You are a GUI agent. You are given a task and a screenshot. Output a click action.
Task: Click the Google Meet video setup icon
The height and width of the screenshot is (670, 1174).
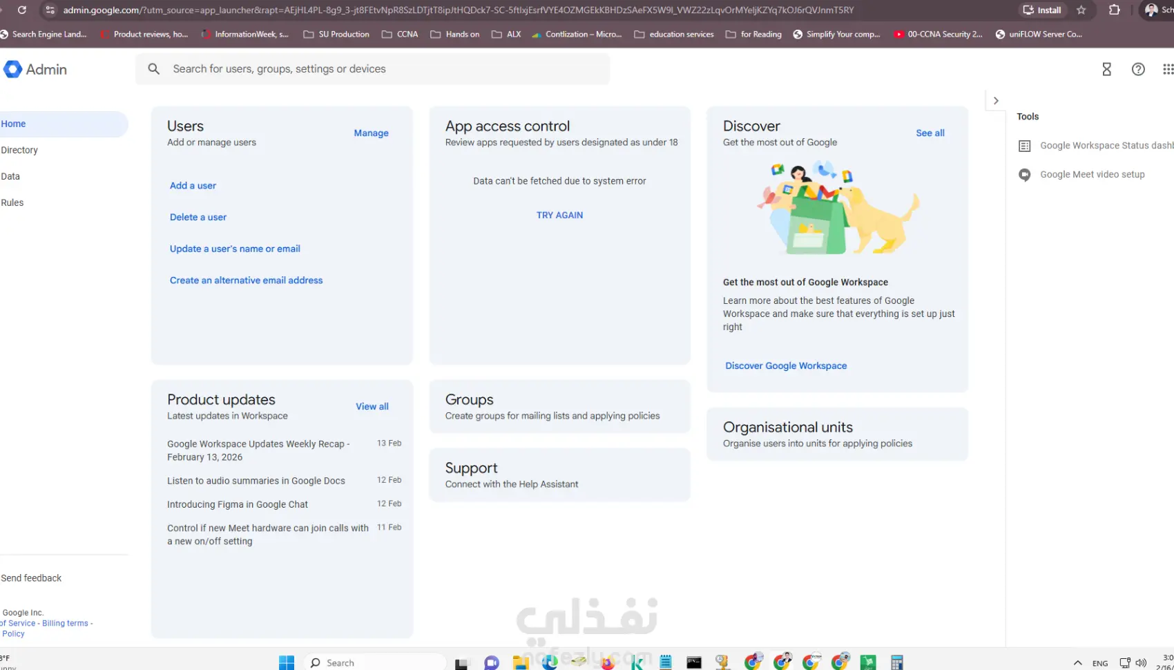[1025, 175]
